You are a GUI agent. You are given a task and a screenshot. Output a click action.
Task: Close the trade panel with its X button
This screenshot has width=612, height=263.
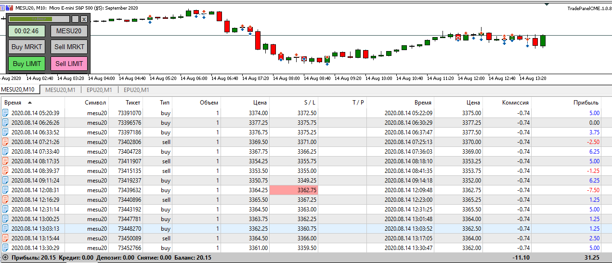[84, 19]
